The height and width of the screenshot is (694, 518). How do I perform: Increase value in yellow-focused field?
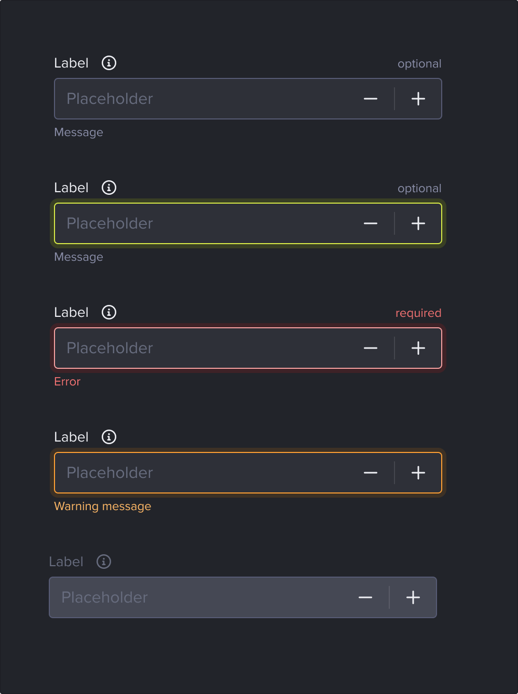[x=418, y=223]
